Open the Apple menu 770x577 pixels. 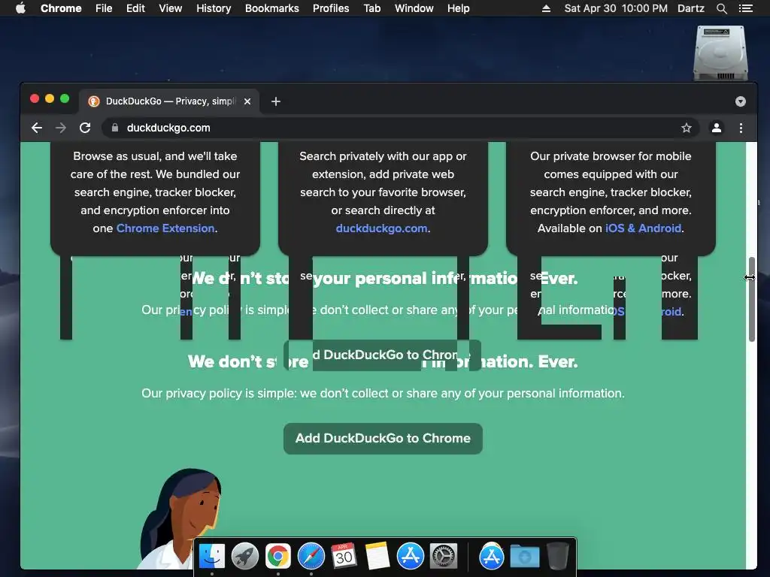20,8
